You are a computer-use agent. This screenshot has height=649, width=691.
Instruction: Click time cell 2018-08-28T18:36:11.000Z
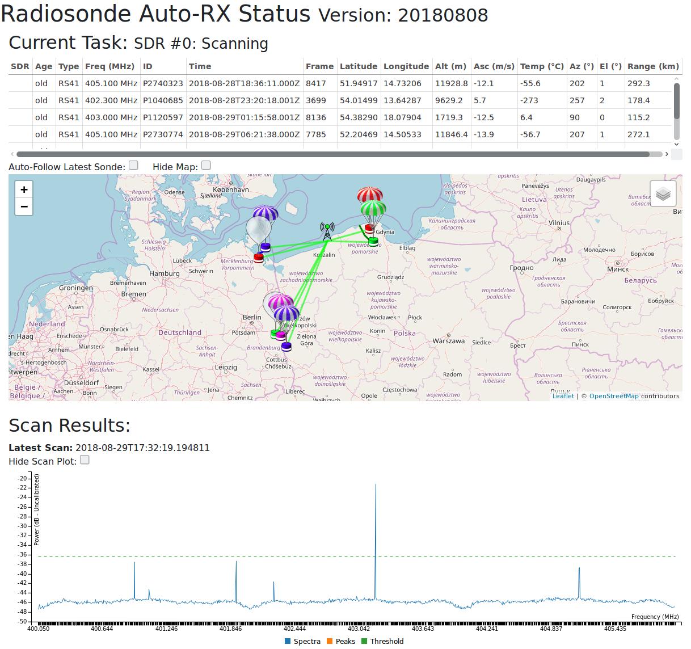click(x=244, y=83)
